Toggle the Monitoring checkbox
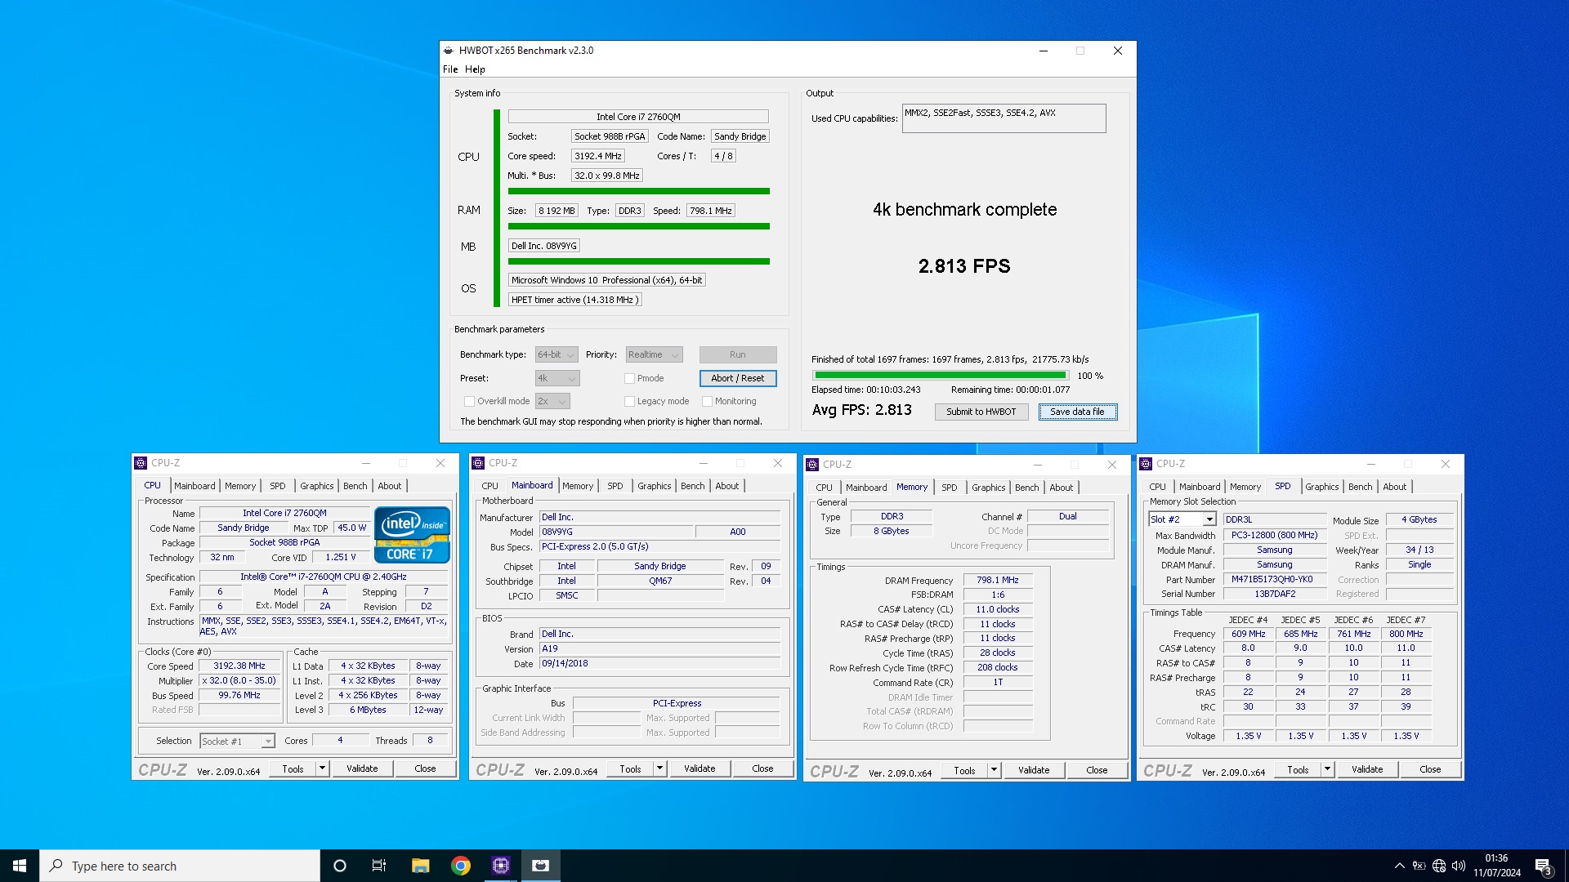This screenshot has width=1569, height=882. pos(707,401)
